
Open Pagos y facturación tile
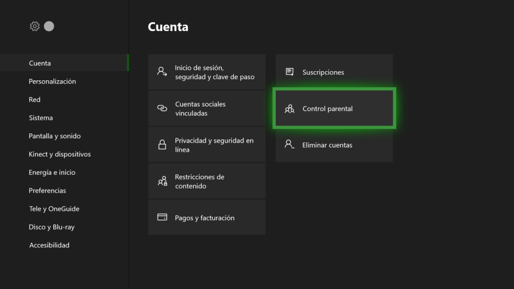pos(207,217)
